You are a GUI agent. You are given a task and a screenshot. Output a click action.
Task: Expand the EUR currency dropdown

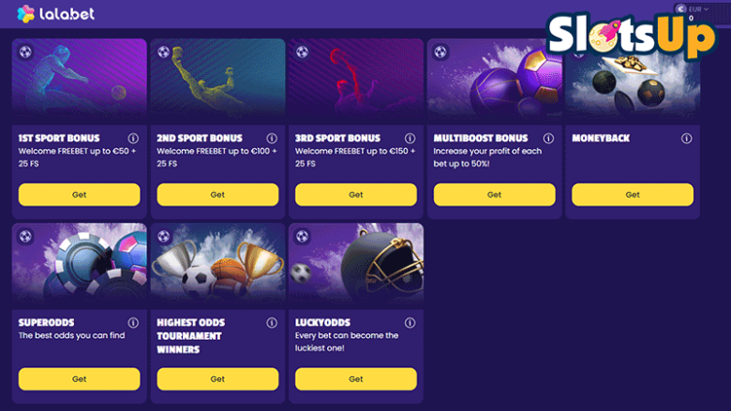pyautogui.click(x=692, y=9)
